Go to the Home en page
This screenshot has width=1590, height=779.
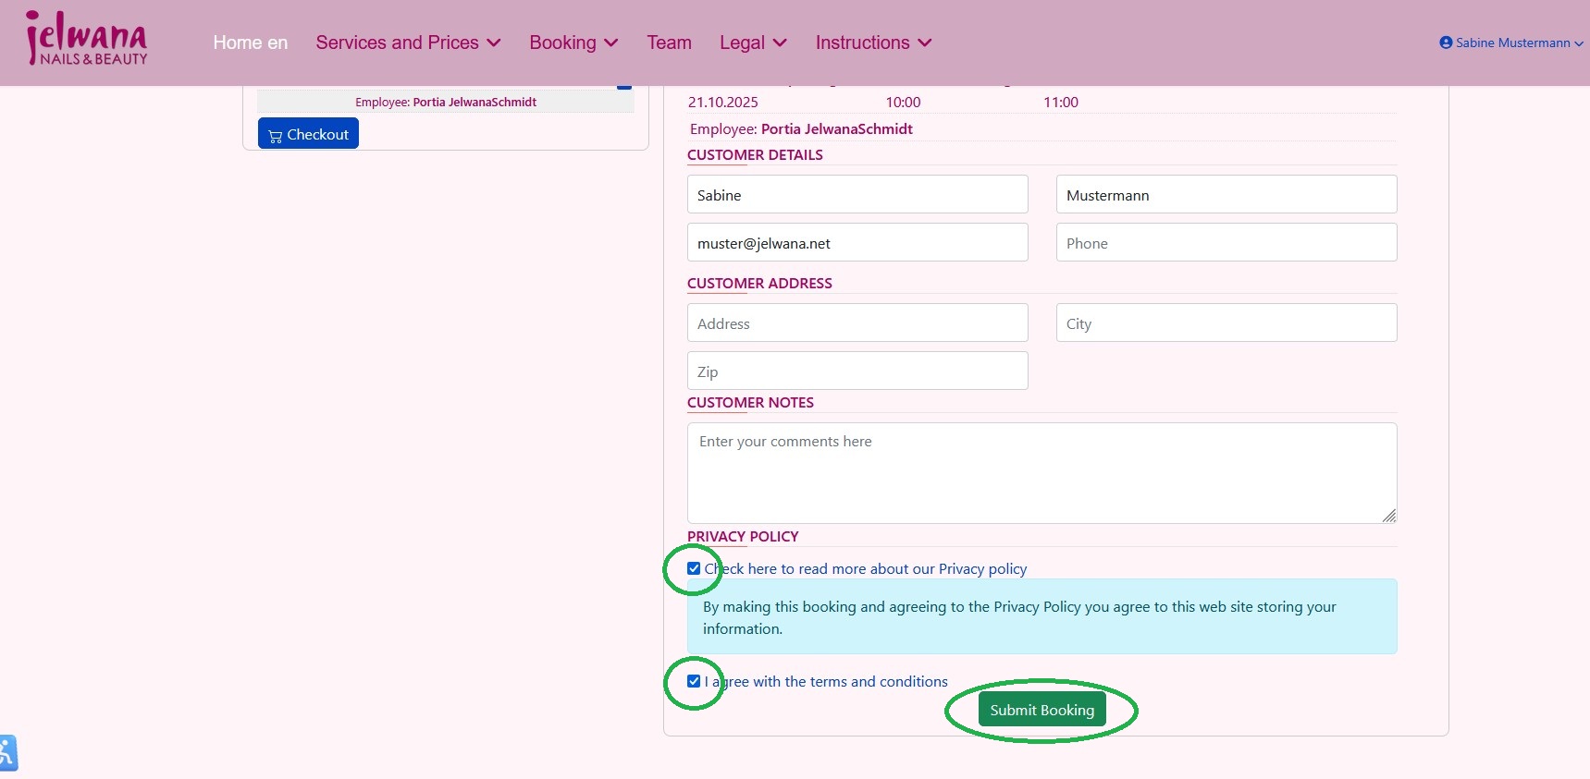(x=250, y=43)
